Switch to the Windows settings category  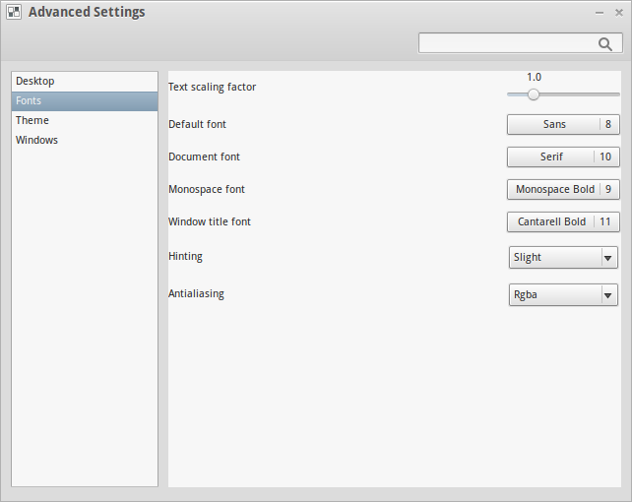point(37,140)
